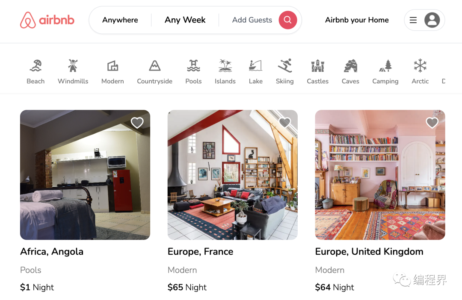Select the Beach category icon
The width and height of the screenshot is (462, 300).
[x=36, y=66]
